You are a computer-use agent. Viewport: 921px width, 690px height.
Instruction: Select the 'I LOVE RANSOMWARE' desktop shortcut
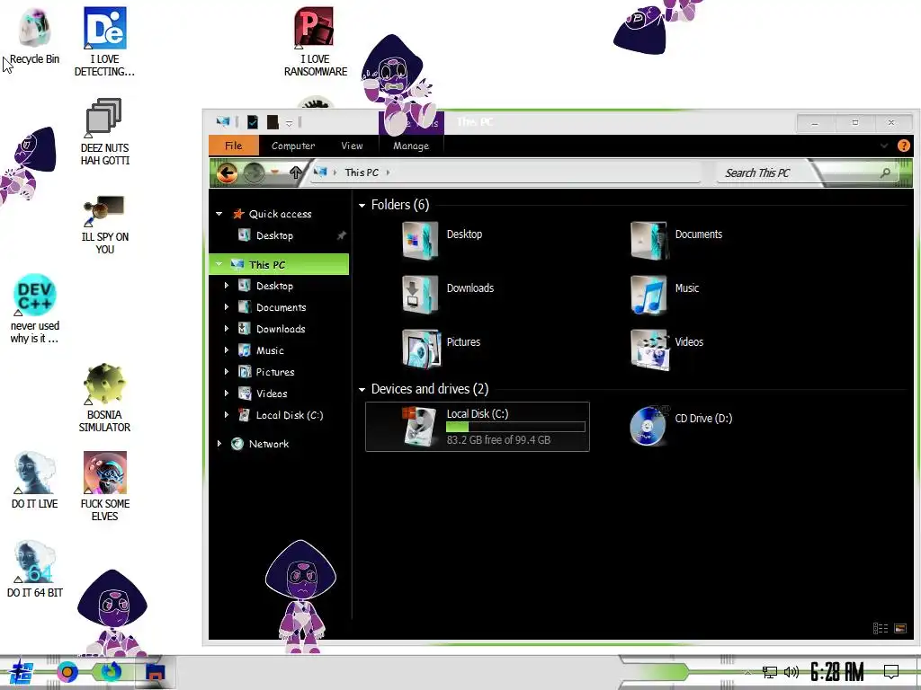316,42
